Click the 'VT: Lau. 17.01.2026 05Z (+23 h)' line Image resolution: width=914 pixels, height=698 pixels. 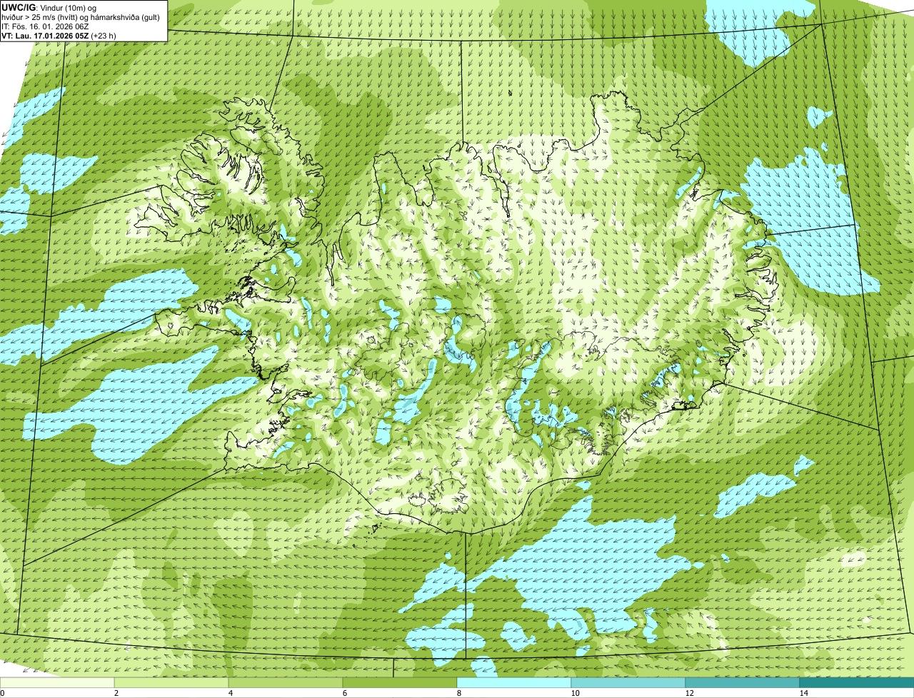pyautogui.click(x=59, y=36)
